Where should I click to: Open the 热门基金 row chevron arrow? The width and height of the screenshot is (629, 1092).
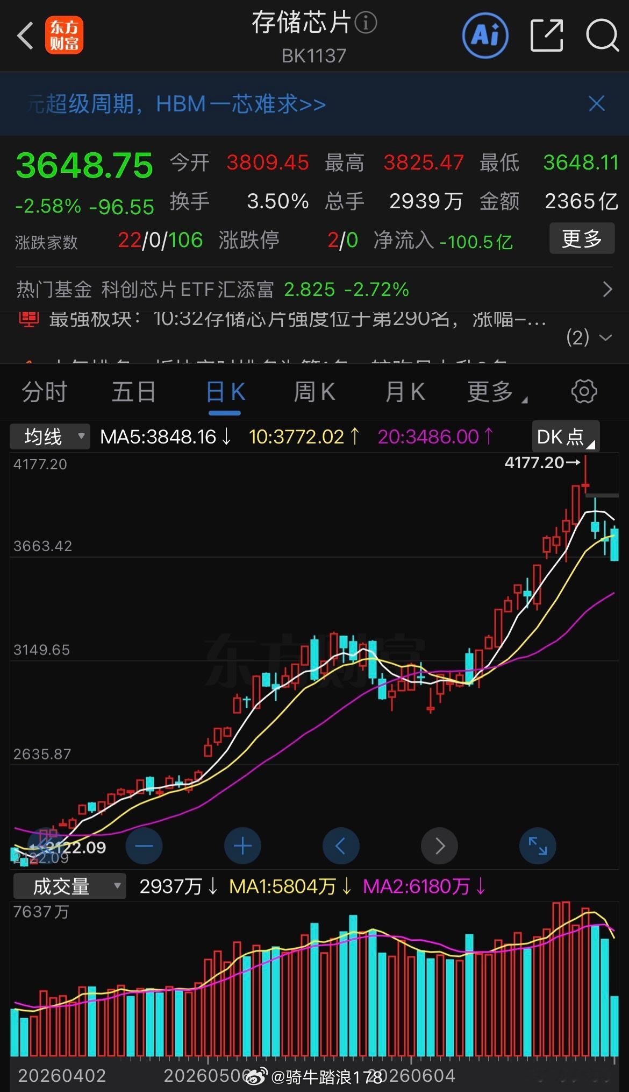click(x=607, y=289)
